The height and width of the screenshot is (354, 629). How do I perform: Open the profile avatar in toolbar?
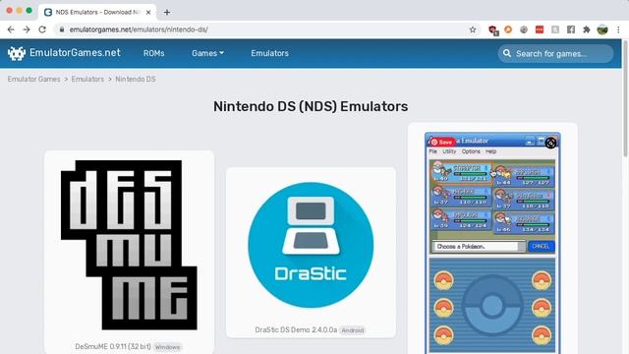click(x=602, y=29)
